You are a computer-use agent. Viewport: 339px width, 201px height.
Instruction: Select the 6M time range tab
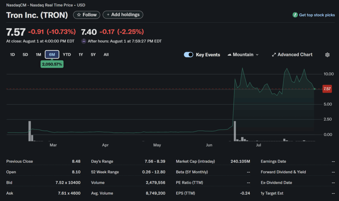(52, 55)
